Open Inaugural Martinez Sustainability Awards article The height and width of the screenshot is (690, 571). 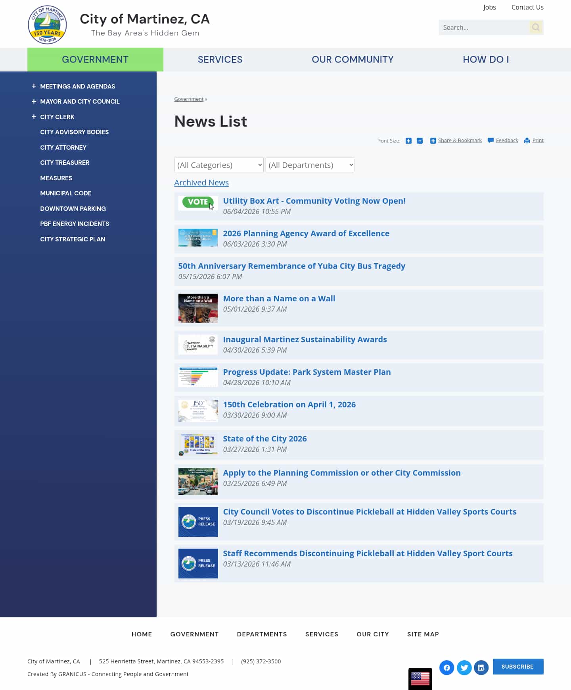click(305, 339)
